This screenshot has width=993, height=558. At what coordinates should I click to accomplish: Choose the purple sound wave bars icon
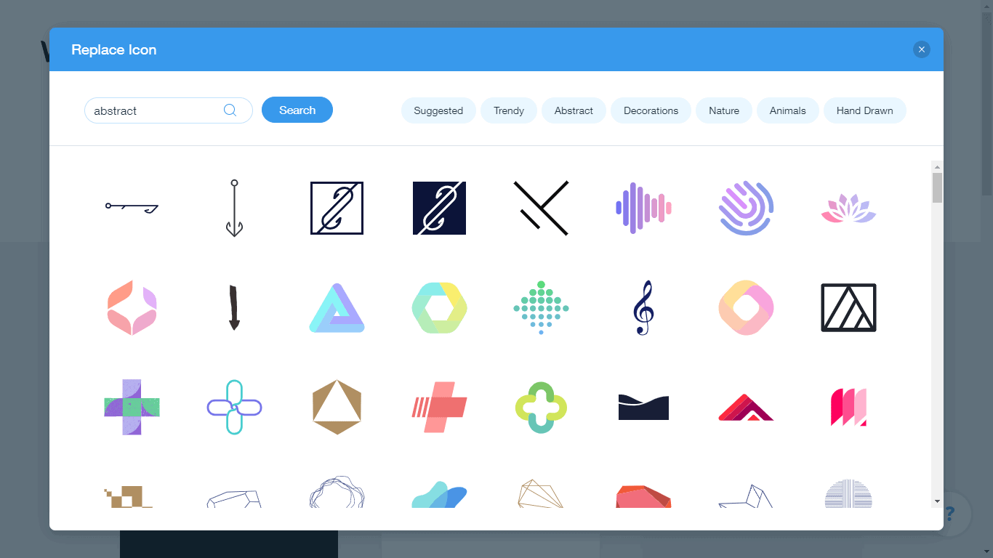(643, 208)
